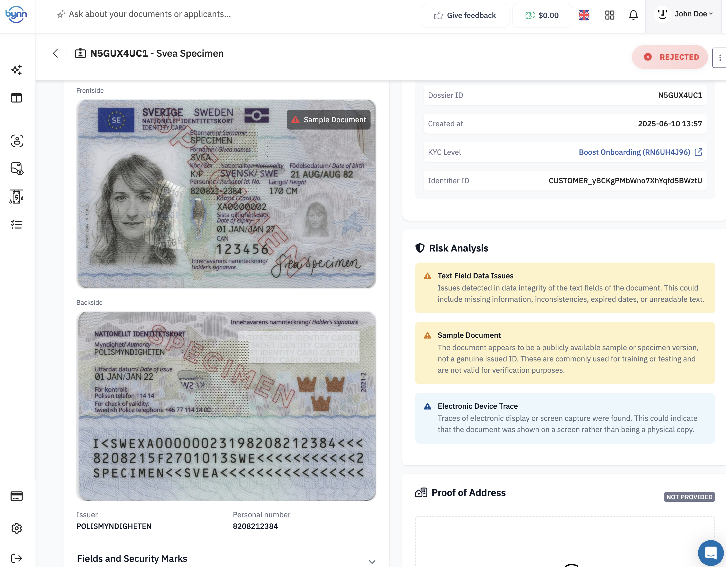Open the financial transactions sidebar icon
Viewport: 726px width, 567px height.
(16, 197)
